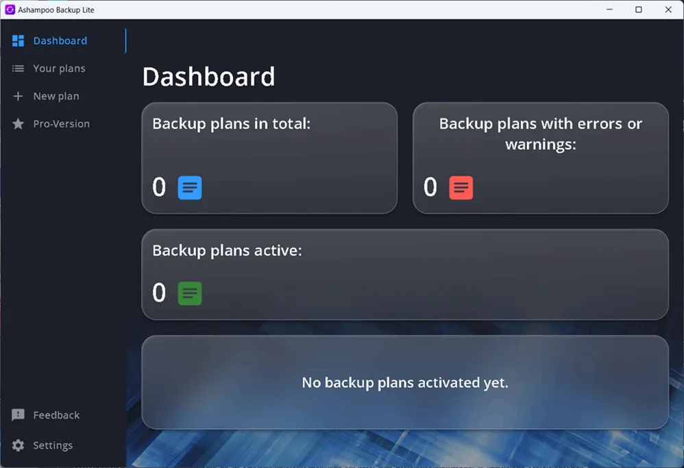The height and width of the screenshot is (468, 684).
Task: Maximize the Ashampoo Backup Lite window
Action: coord(639,10)
